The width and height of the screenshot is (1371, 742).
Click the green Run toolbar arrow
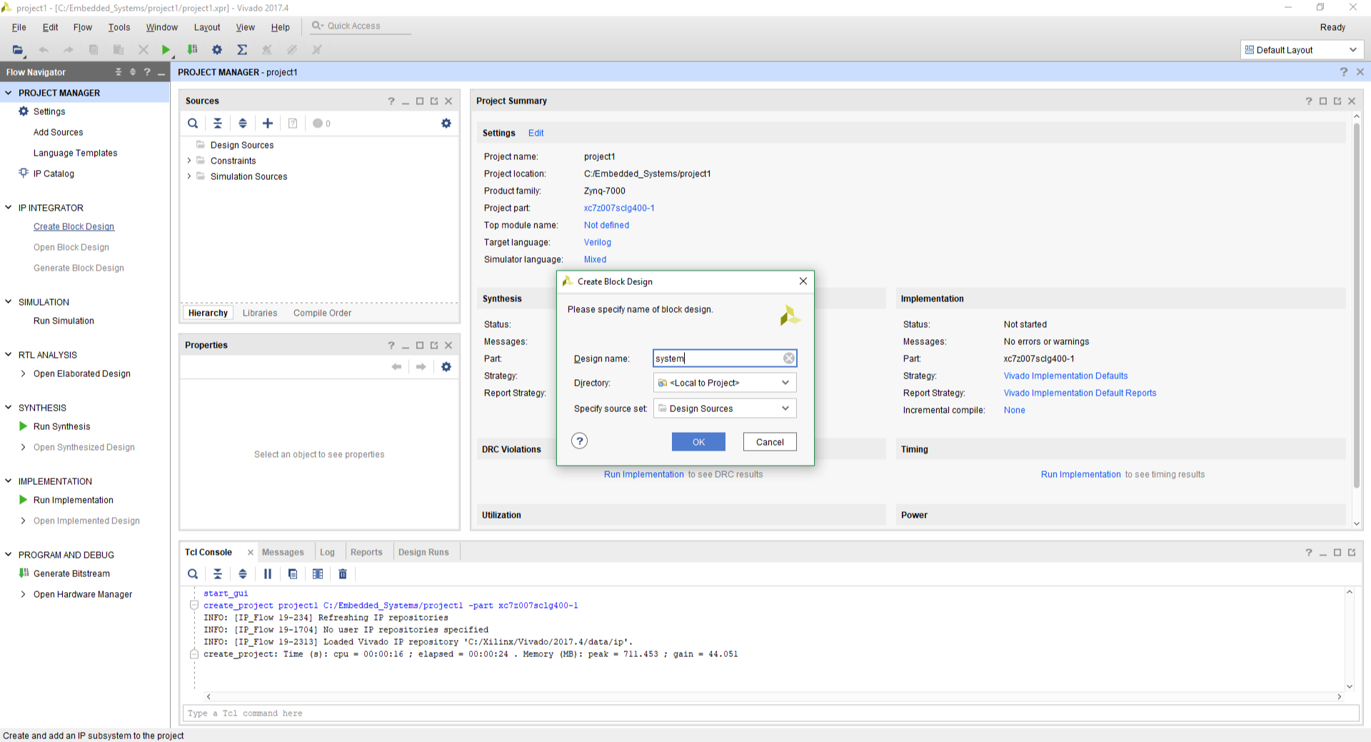166,50
